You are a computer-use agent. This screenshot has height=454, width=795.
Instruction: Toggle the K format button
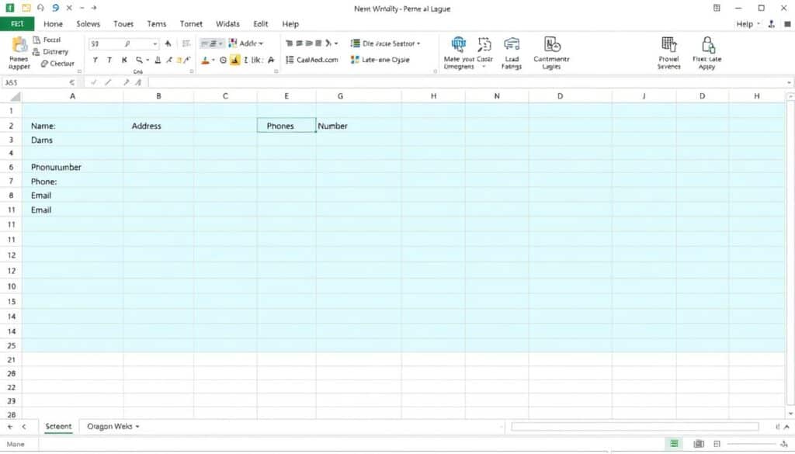point(124,61)
